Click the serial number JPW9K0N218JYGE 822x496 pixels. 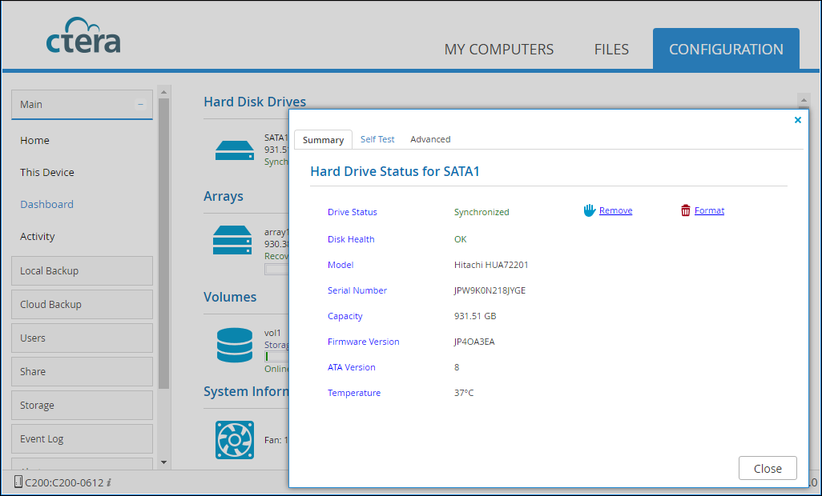click(x=490, y=290)
